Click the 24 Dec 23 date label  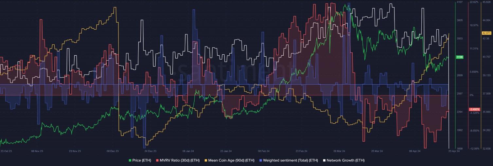pos(150,151)
